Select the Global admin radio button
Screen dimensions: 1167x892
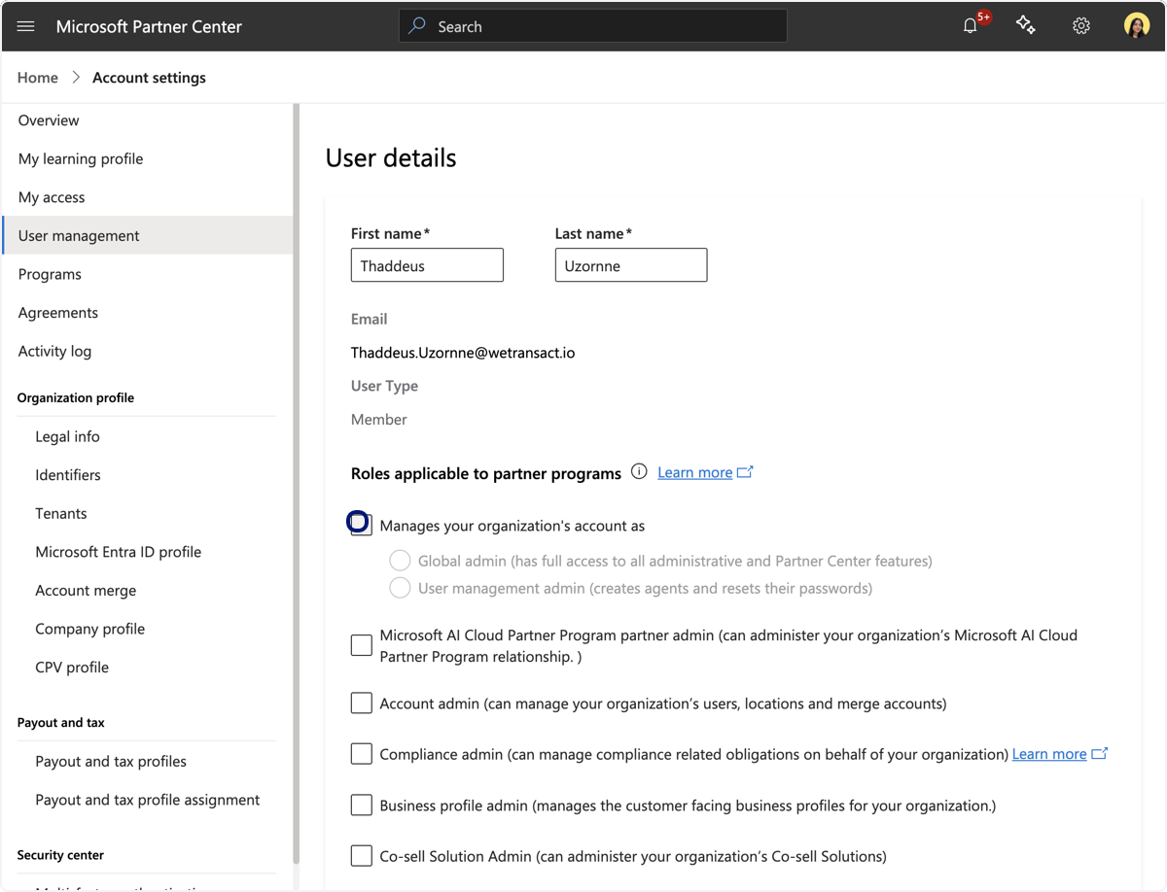400,561
